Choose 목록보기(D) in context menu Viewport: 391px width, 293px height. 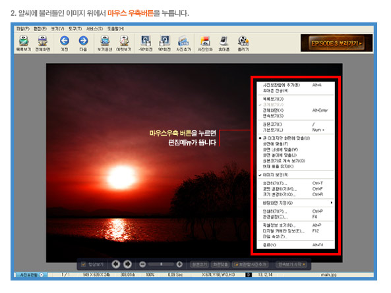coord(295,99)
